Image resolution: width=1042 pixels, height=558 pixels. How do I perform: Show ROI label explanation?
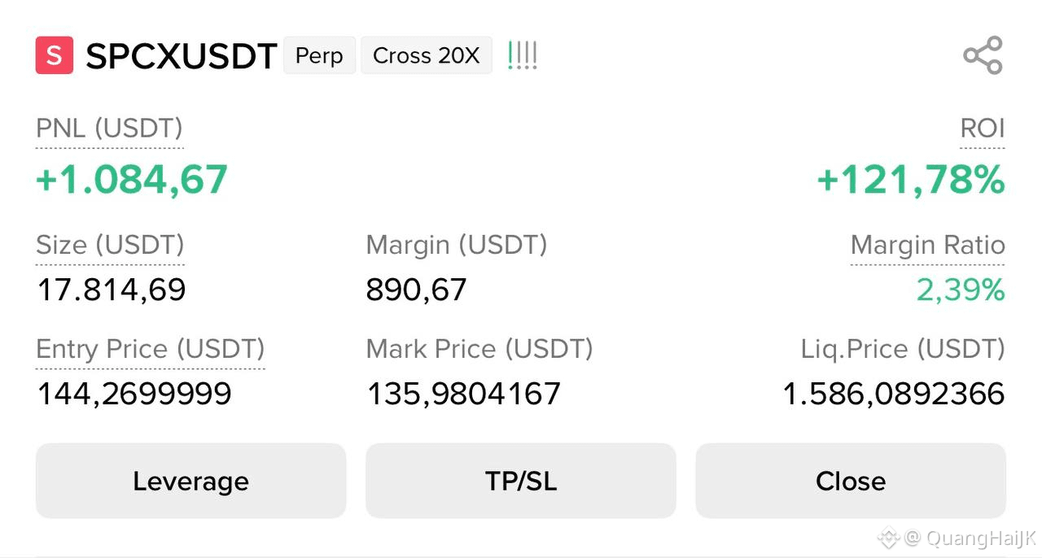[x=983, y=129]
